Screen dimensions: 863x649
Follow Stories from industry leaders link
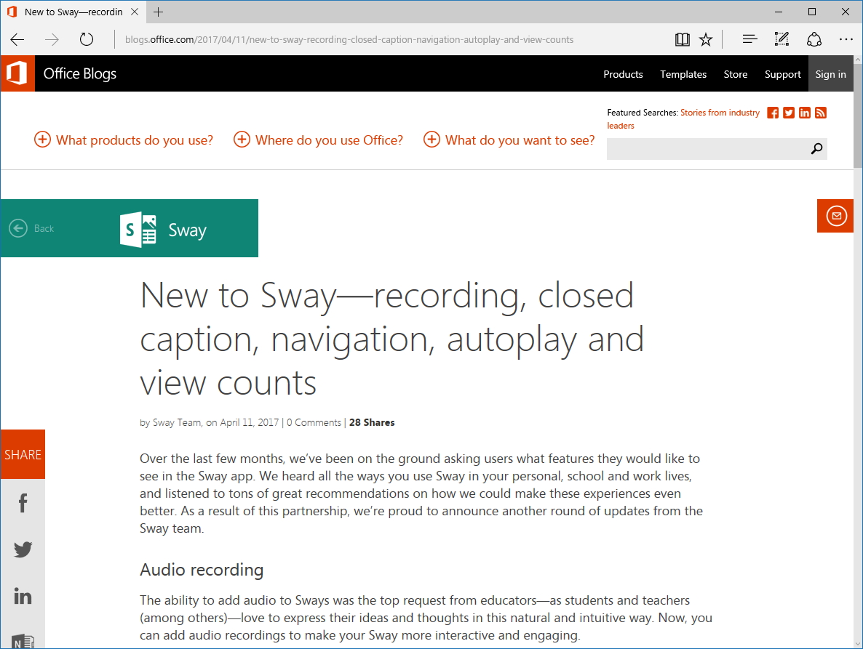[x=720, y=113]
